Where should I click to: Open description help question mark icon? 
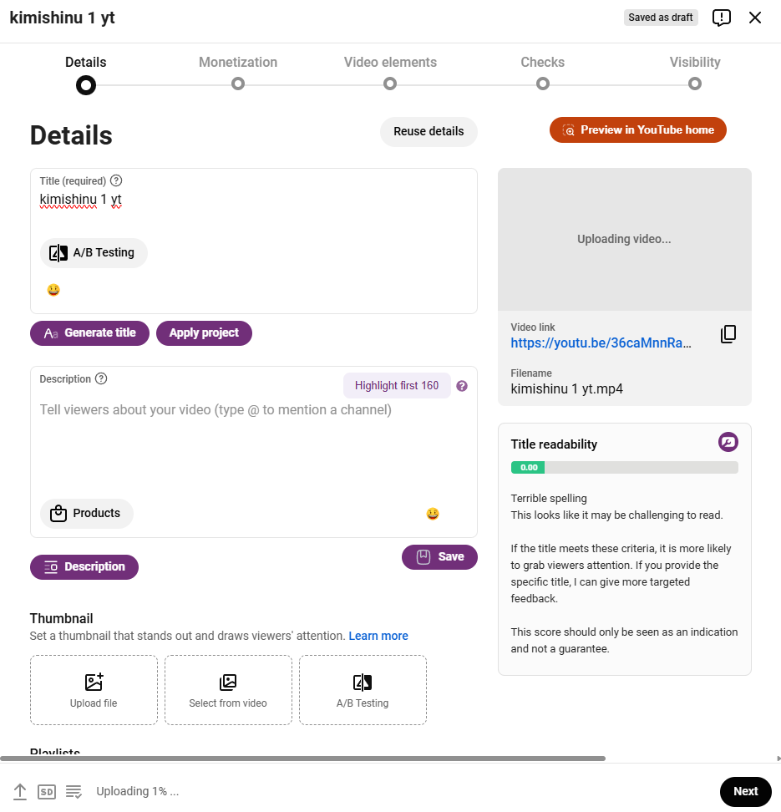coord(102,378)
